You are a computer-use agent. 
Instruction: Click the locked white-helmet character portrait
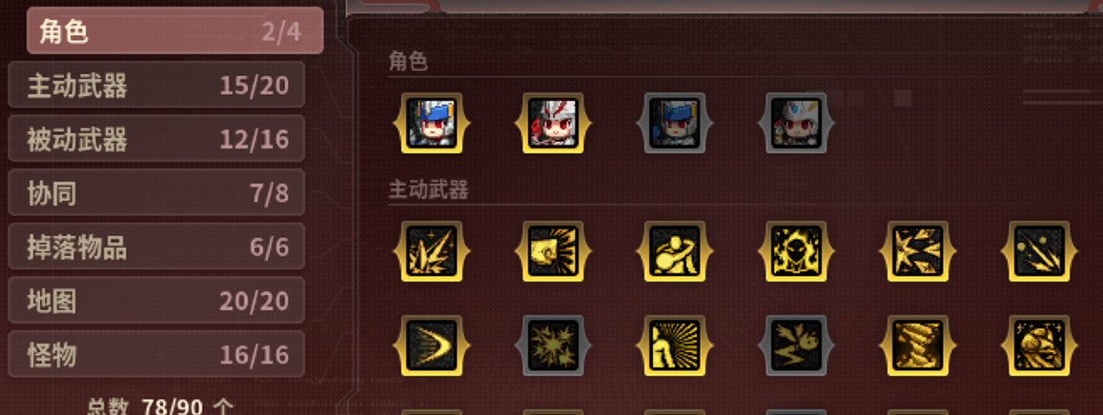(x=796, y=123)
